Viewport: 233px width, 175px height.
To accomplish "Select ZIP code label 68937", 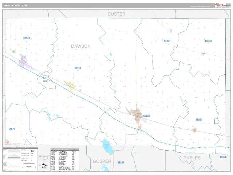I will point(121,163).
